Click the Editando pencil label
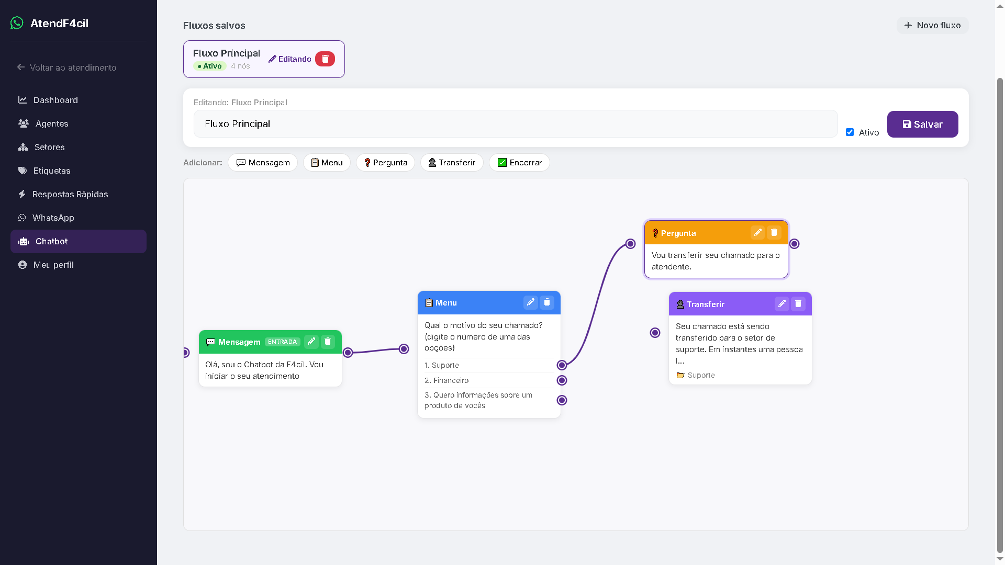 pyautogui.click(x=289, y=59)
